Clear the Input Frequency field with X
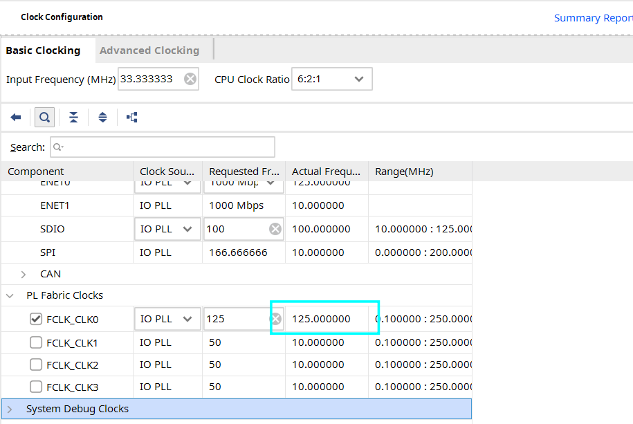 [190, 79]
